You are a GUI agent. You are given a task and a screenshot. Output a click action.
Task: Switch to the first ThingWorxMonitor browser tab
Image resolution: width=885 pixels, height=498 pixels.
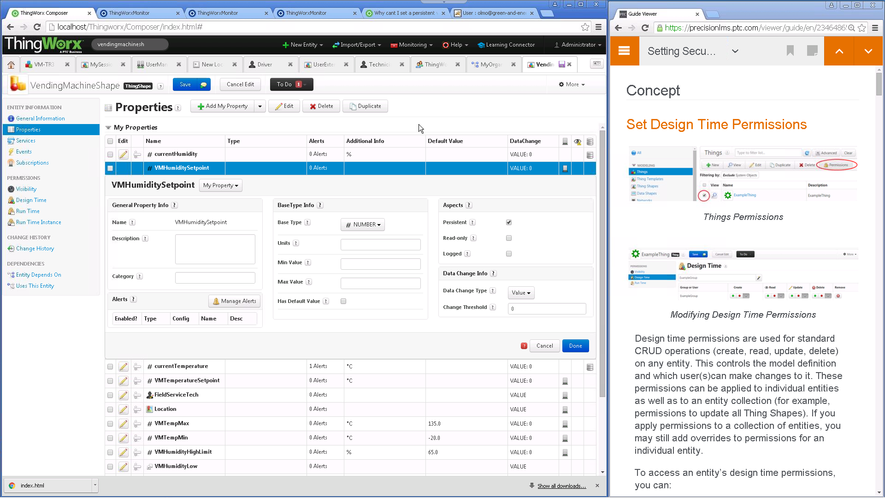pyautogui.click(x=138, y=13)
